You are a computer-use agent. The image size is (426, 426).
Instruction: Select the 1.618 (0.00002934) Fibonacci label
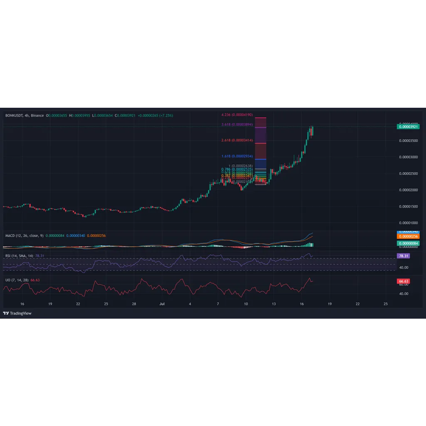point(237,156)
